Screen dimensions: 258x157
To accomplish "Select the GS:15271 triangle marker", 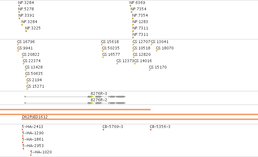I will pyautogui.click(x=27, y=89).
